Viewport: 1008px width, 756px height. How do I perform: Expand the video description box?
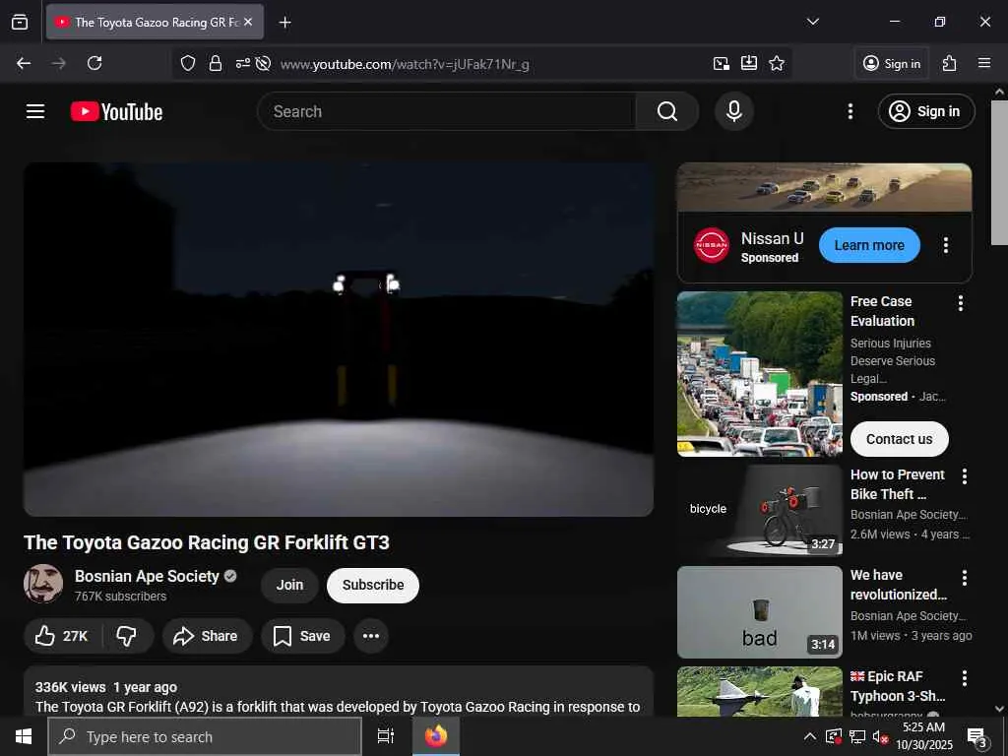[339, 691]
